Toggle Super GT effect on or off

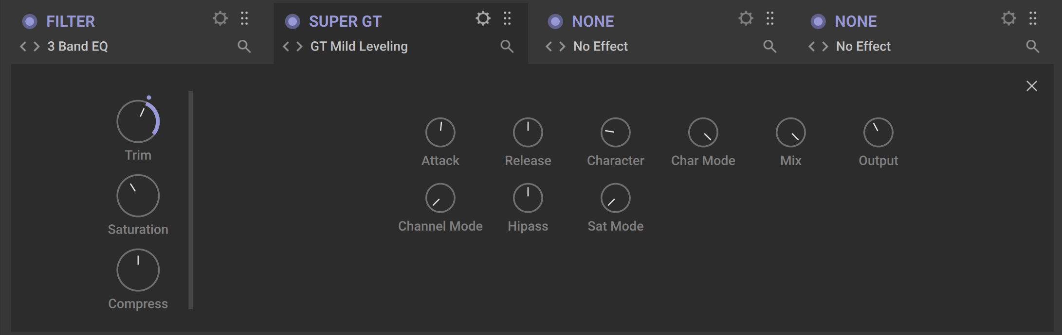click(293, 21)
